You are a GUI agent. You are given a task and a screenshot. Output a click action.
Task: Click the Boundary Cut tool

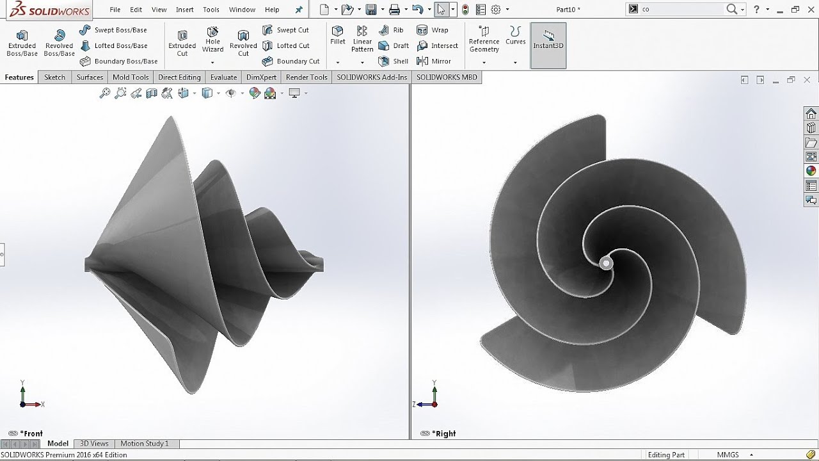click(x=290, y=61)
